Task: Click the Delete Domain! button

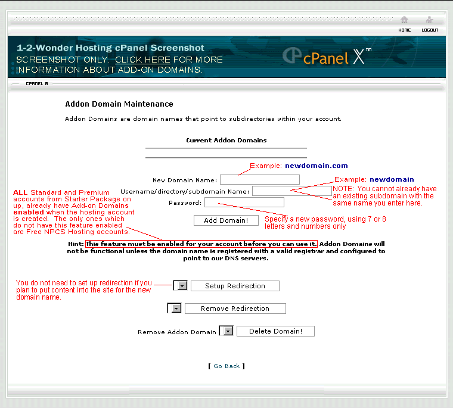Action: click(275, 331)
